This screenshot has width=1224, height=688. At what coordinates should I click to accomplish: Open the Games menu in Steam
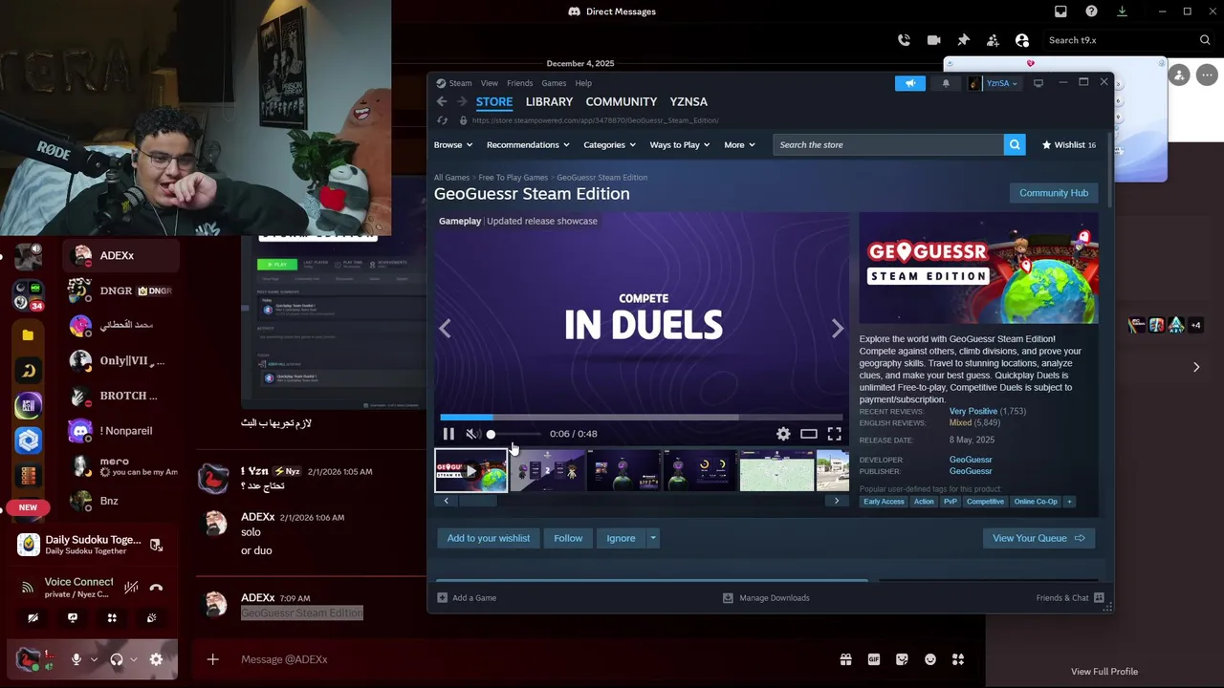click(x=554, y=83)
